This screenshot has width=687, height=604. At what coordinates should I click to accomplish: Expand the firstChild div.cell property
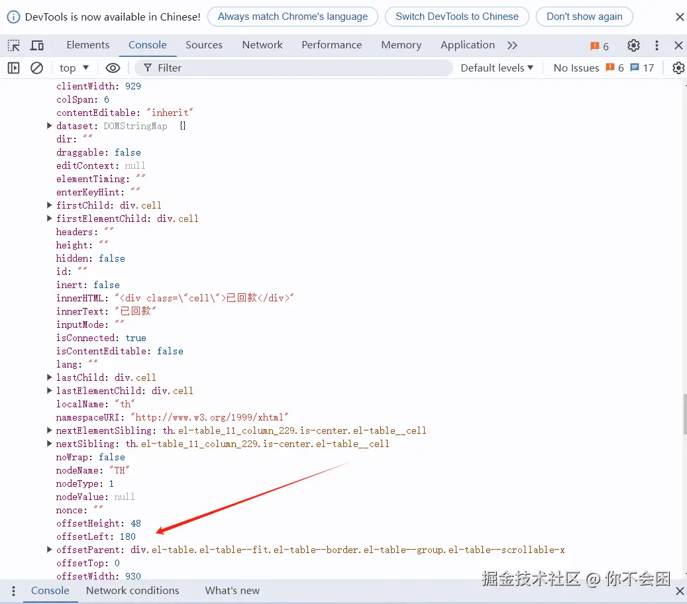click(50, 205)
